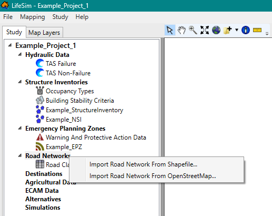The height and width of the screenshot is (216, 272).
Task: Click the LifeSim house app icon
Action: coord(5,5)
